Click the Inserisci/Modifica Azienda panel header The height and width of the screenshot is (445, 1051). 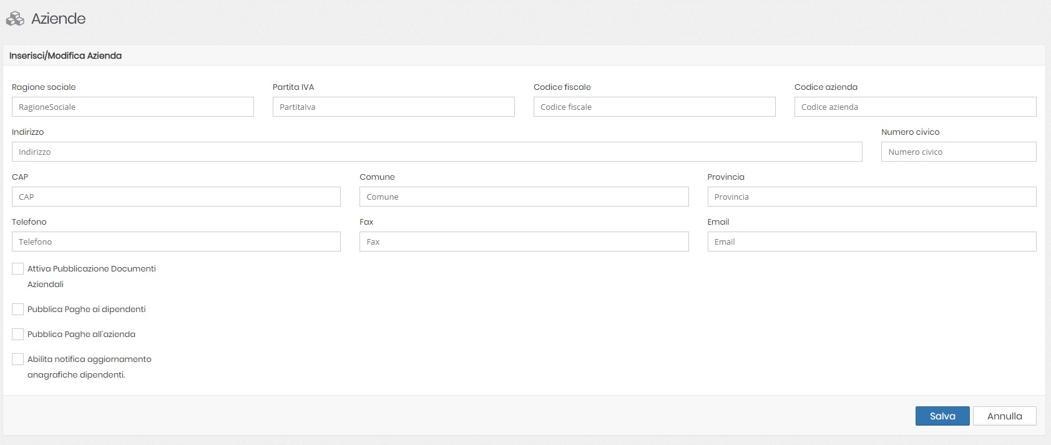[66, 56]
